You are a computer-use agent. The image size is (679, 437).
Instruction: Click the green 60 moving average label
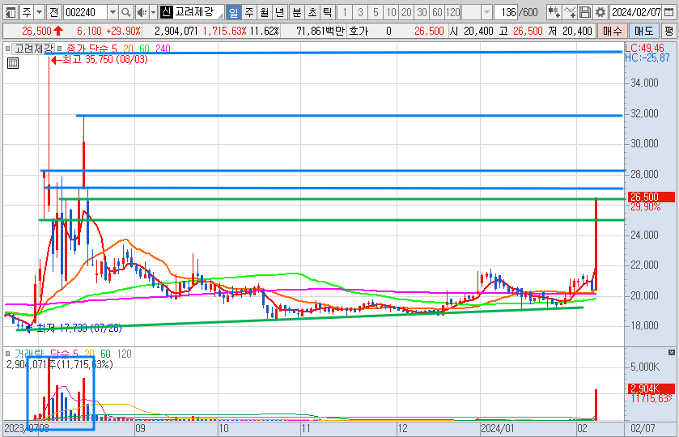pos(144,49)
